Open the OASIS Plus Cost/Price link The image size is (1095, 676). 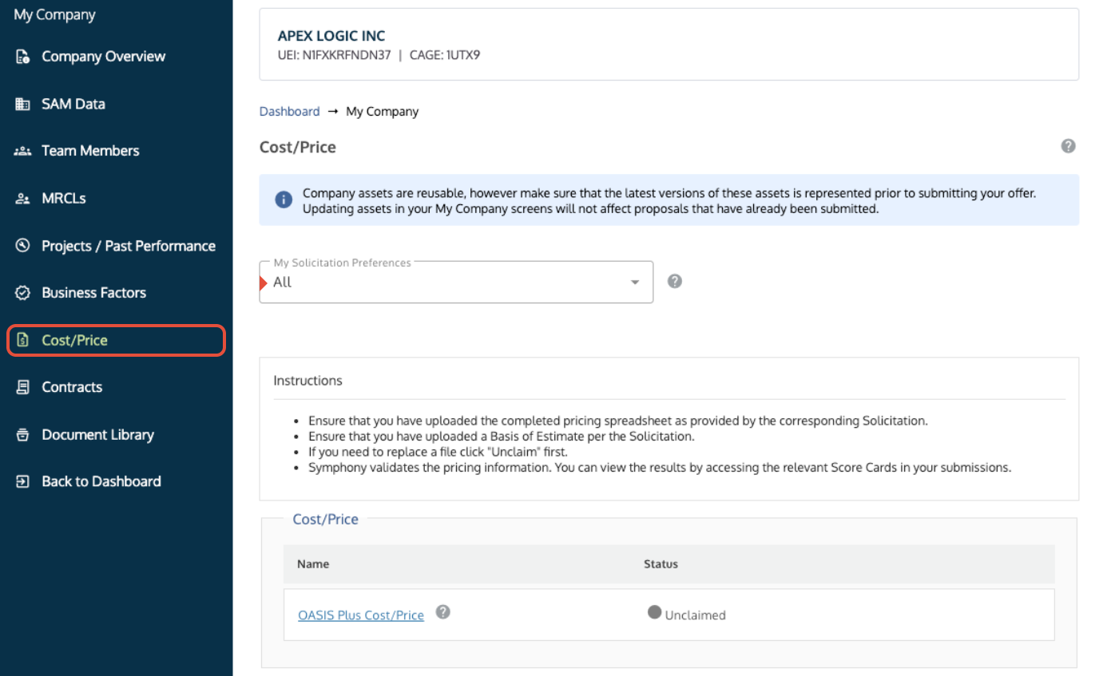tap(361, 615)
